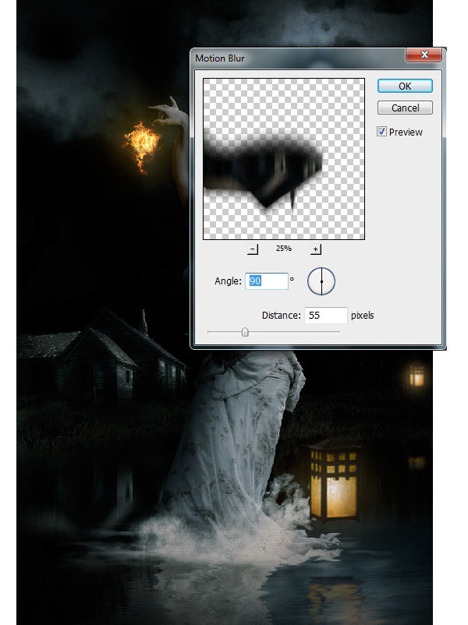The image size is (468, 625).
Task: Toggle the Preview checkbox
Action: (381, 132)
